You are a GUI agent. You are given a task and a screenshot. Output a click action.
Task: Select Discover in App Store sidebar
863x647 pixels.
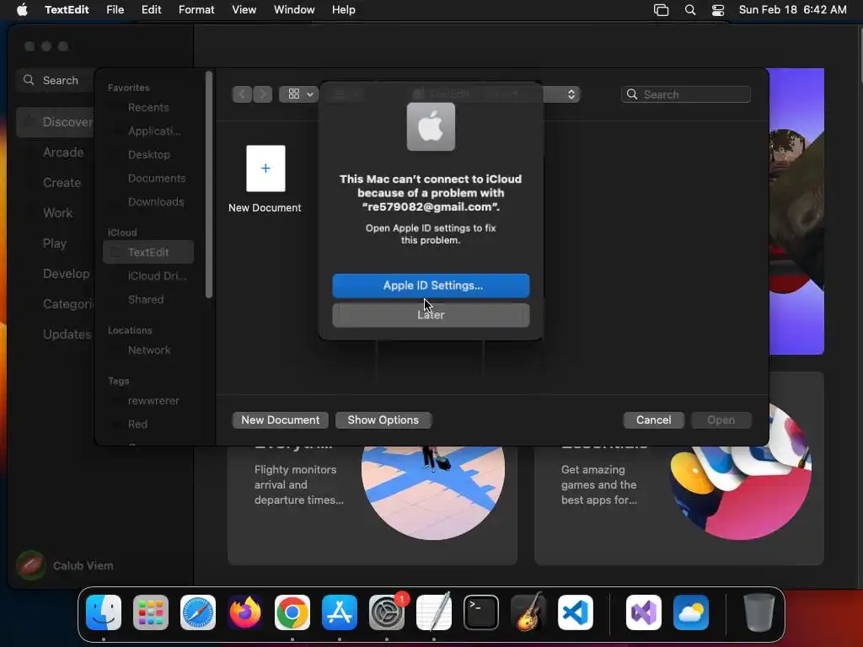click(55, 121)
